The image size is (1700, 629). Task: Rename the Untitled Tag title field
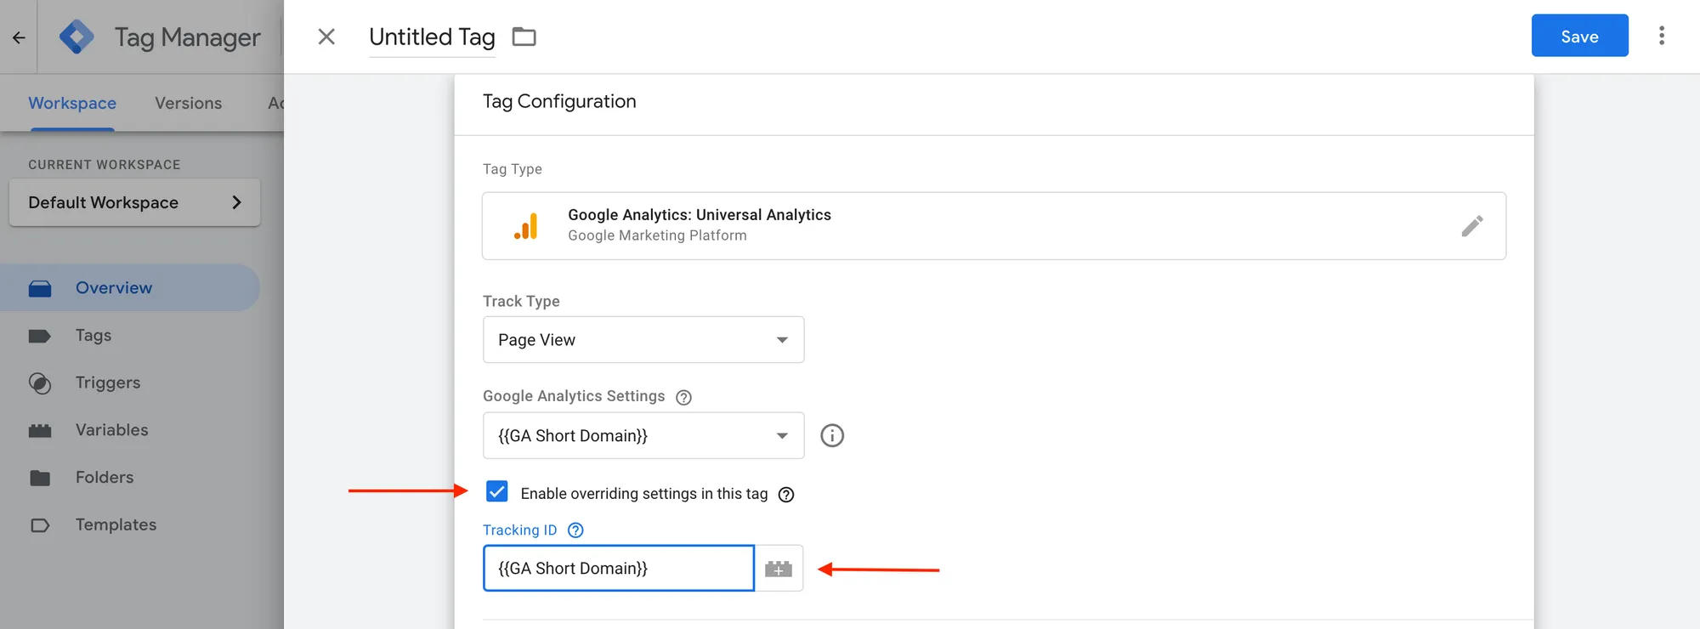[x=432, y=37]
